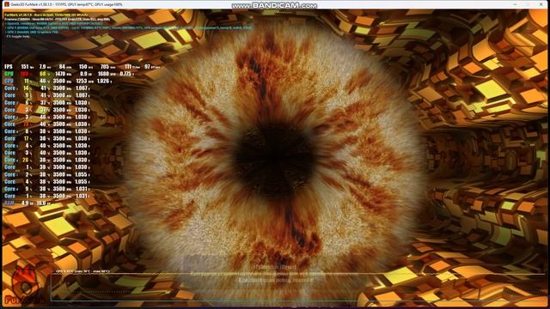This screenshot has width=550, height=309.
Task: Click the green GPU label
Action: (x=9, y=74)
